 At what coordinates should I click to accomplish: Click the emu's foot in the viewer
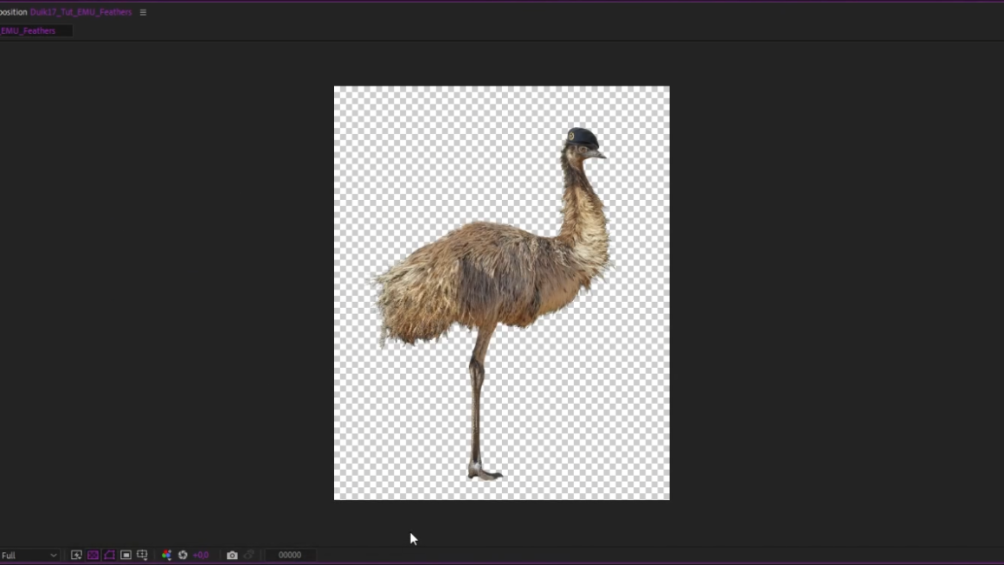pyautogui.click(x=485, y=472)
